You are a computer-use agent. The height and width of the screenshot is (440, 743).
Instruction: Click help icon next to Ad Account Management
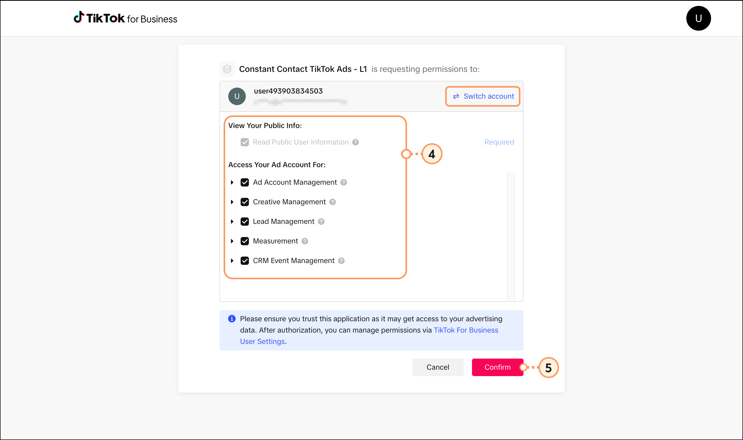pyautogui.click(x=344, y=182)
